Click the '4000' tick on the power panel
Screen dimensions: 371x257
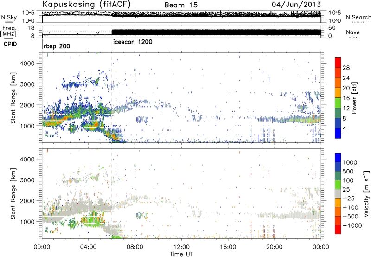[27, 64]
